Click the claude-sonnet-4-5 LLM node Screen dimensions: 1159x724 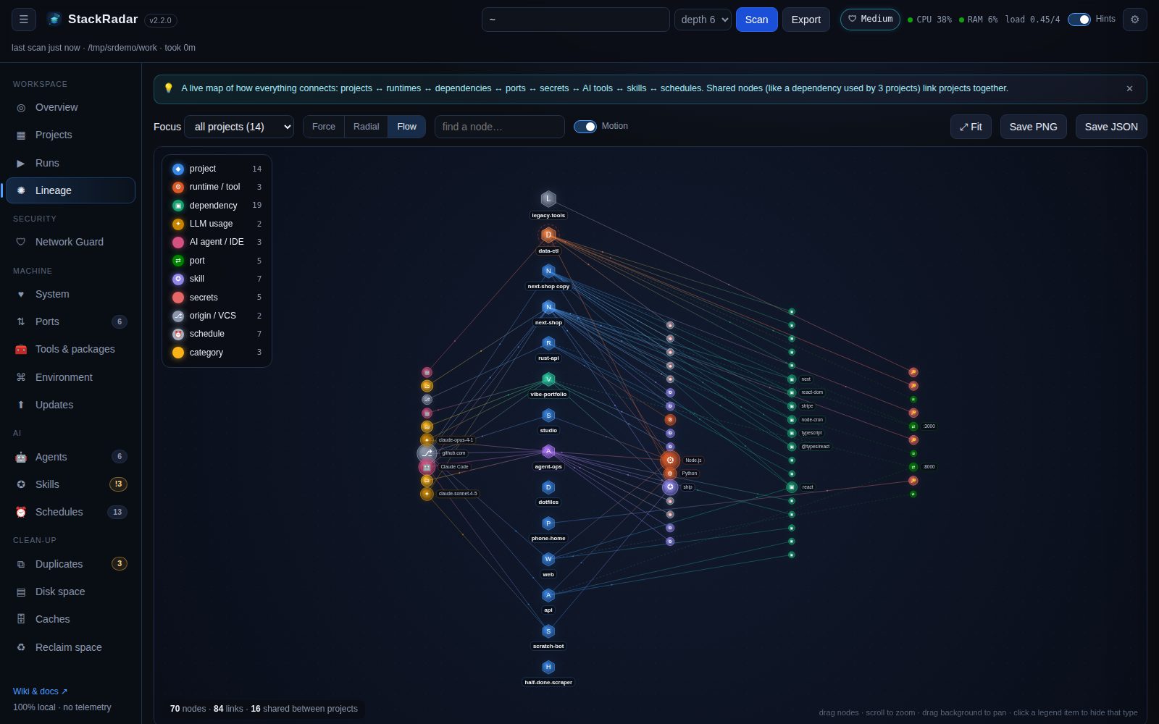point(427,494)
